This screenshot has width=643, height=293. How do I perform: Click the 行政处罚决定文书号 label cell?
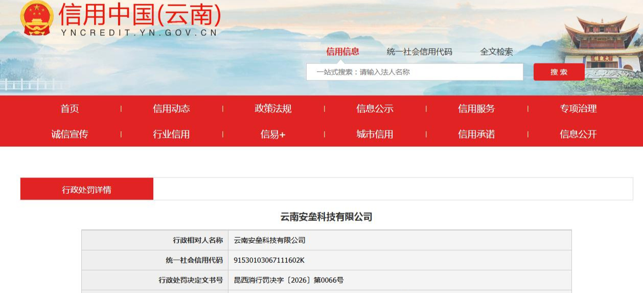(155, 280)
